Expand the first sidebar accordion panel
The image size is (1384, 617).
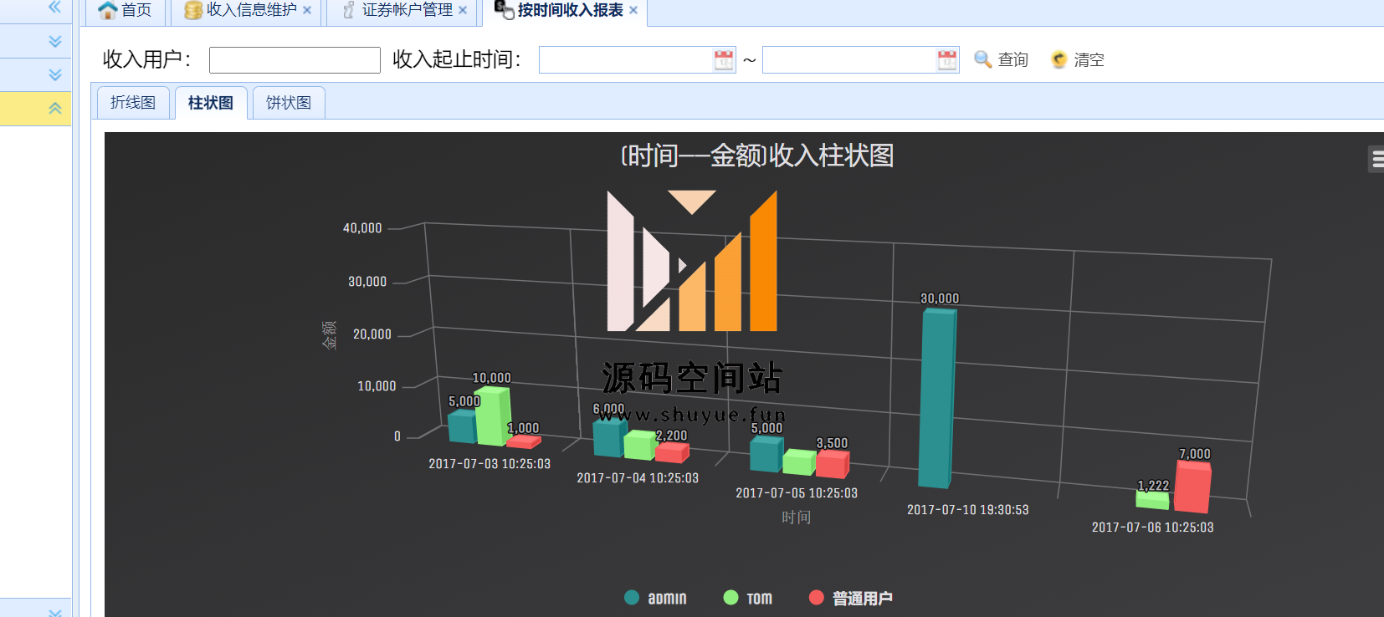tap(55, 41)
